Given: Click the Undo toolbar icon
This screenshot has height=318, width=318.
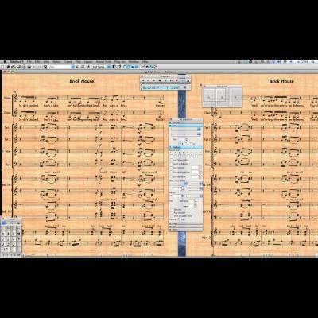Looking at the screenshot, I should [34, 67].
